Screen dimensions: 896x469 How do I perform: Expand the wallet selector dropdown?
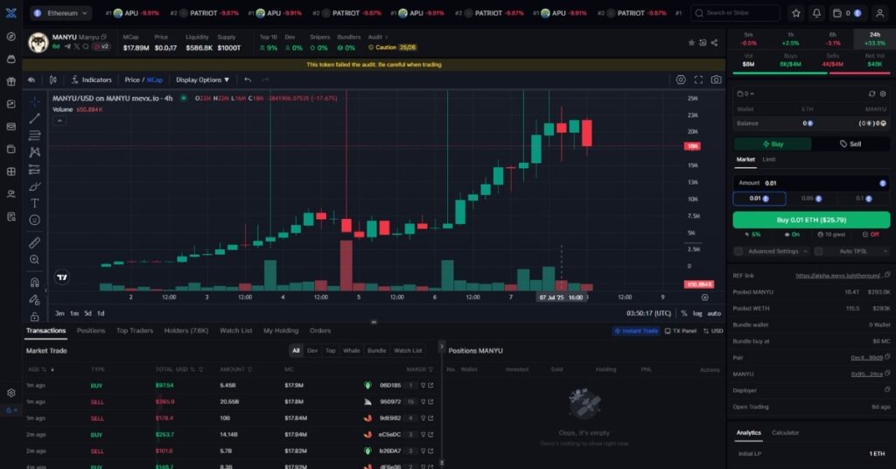pos(745,94)
